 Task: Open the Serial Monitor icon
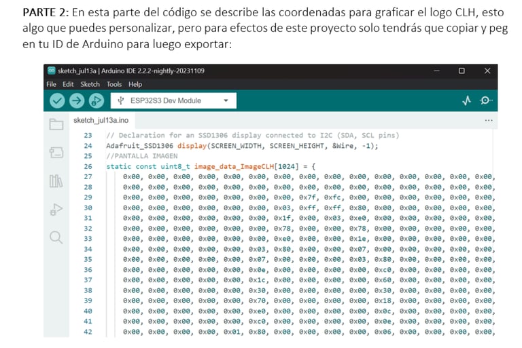coord(486,100)
